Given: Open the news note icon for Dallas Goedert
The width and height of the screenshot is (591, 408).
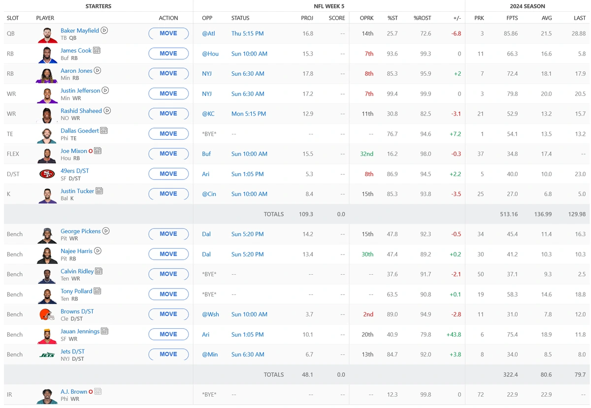Looking at the screenshot, I should [103, 131].
